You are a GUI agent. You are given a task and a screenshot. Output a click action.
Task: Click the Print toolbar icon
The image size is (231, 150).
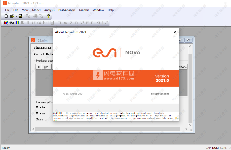tap(35, 16)
